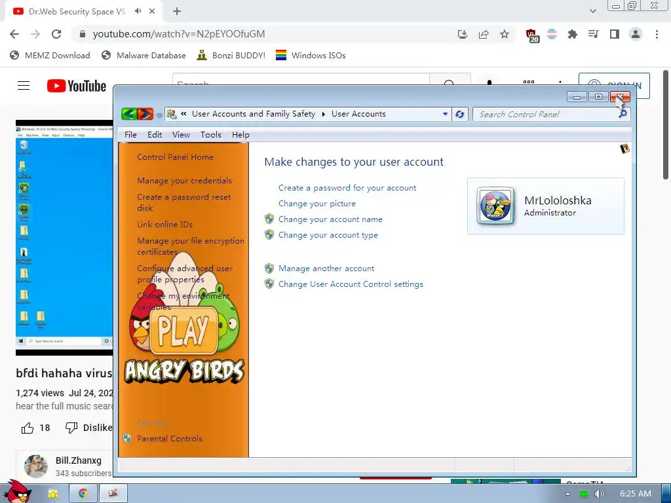This screenshot has width=671, height=503.
Task: Open recent pages dropdown arrow
Action: 160,115
